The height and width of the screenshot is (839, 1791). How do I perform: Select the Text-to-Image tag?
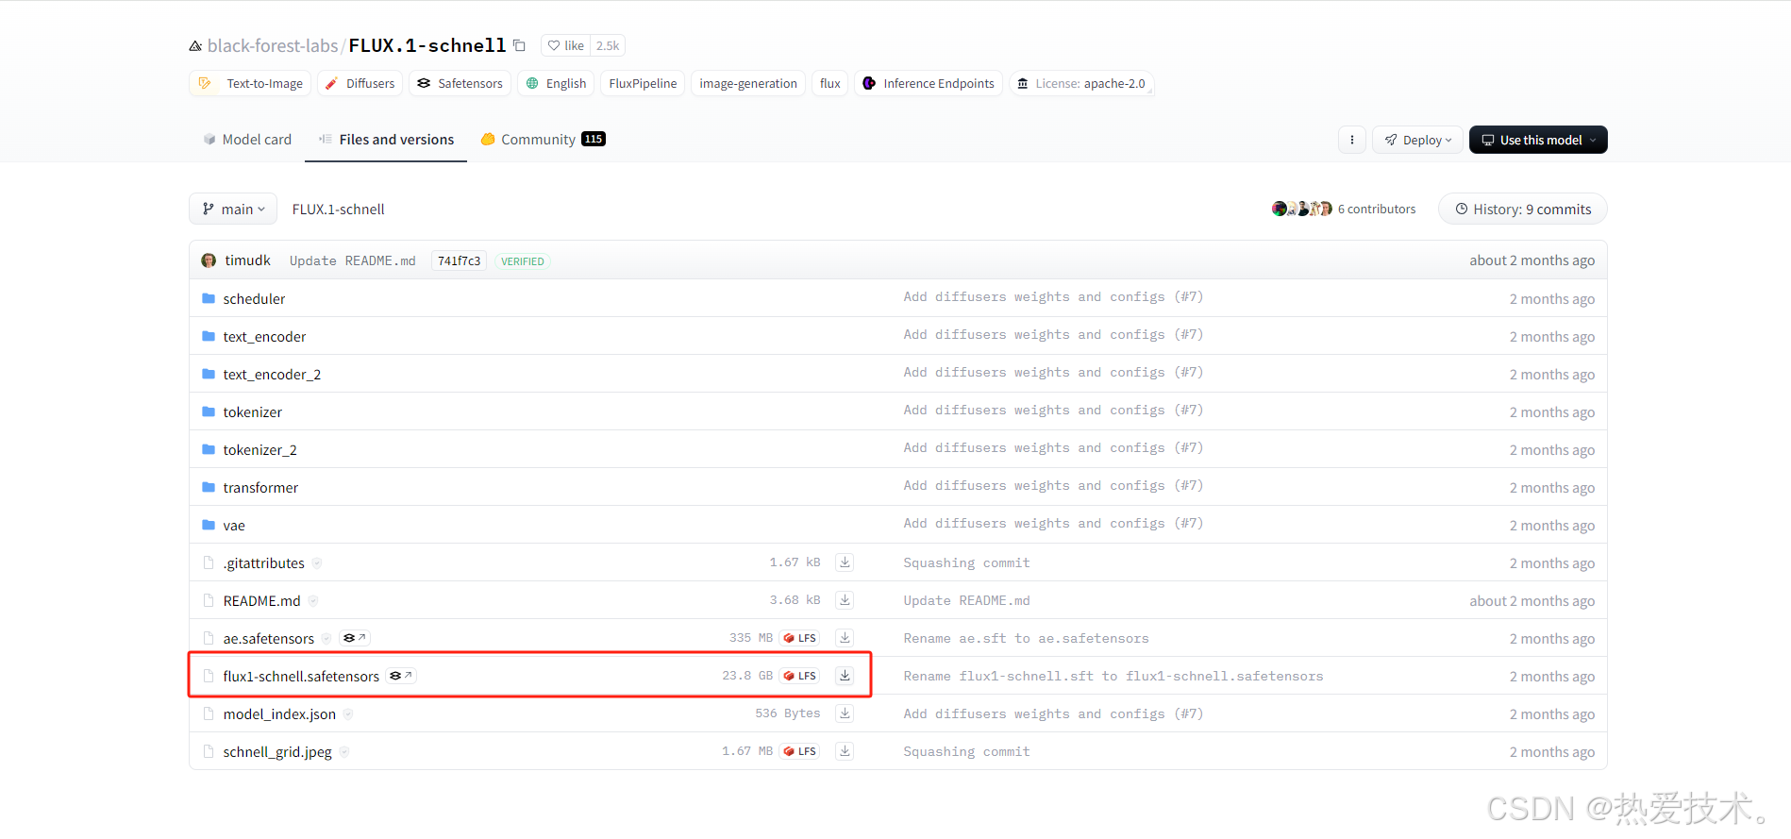click(x=250, y=83)
